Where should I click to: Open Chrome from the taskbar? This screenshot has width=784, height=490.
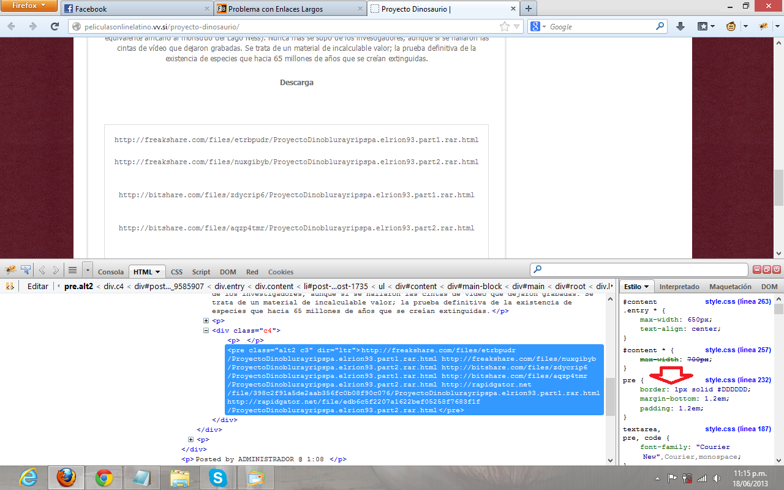[x=104, y=477]
